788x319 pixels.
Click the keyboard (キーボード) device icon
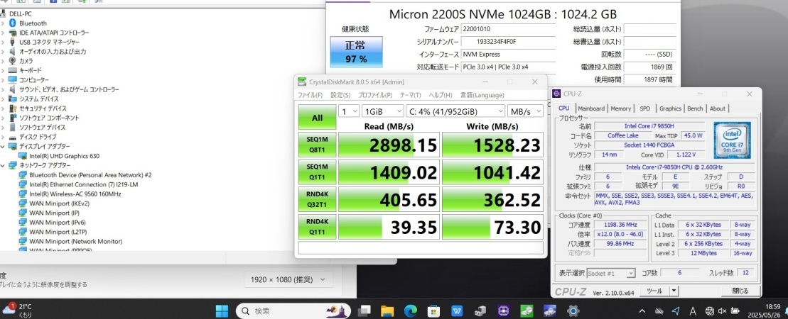pyautogui.click(x=13, y=70)
